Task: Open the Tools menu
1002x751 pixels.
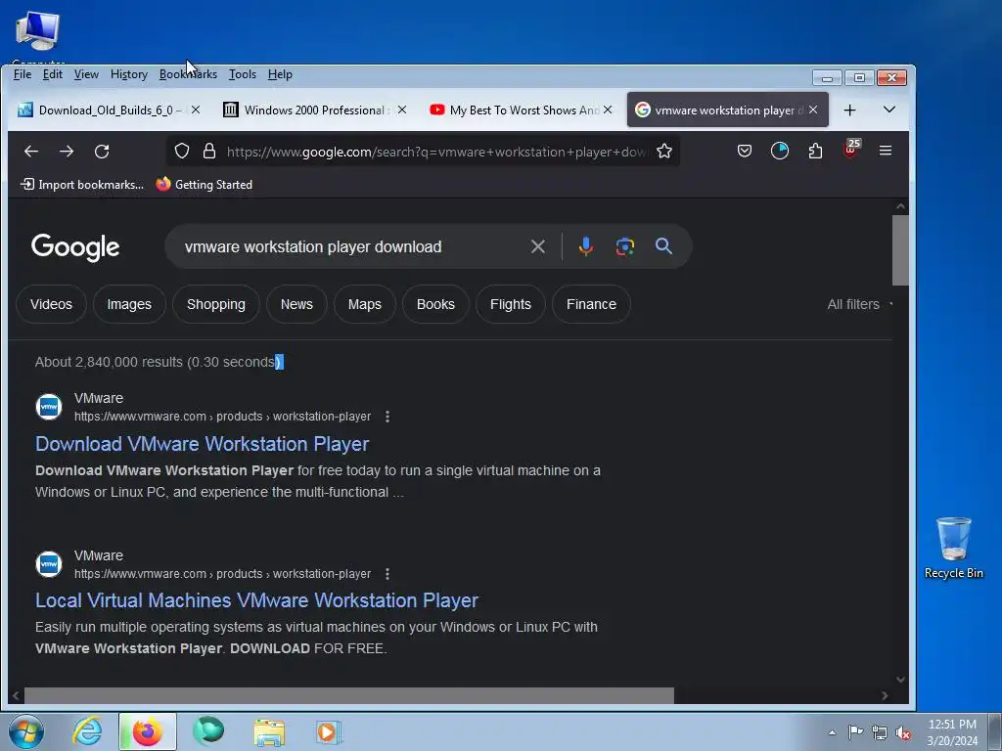Action: click(243, 74)
